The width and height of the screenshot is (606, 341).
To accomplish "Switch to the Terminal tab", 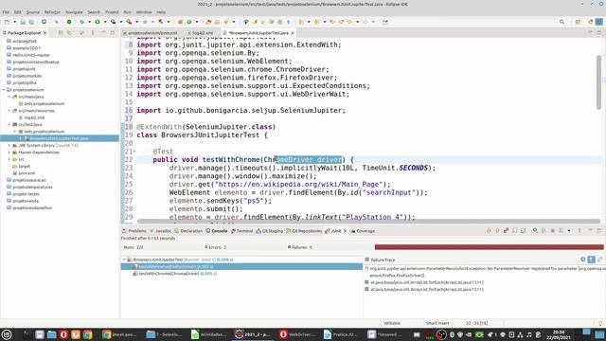I will point(242,231).
